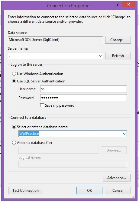Open Advanced... connection settings
The image size is (139, 203).
117,178
